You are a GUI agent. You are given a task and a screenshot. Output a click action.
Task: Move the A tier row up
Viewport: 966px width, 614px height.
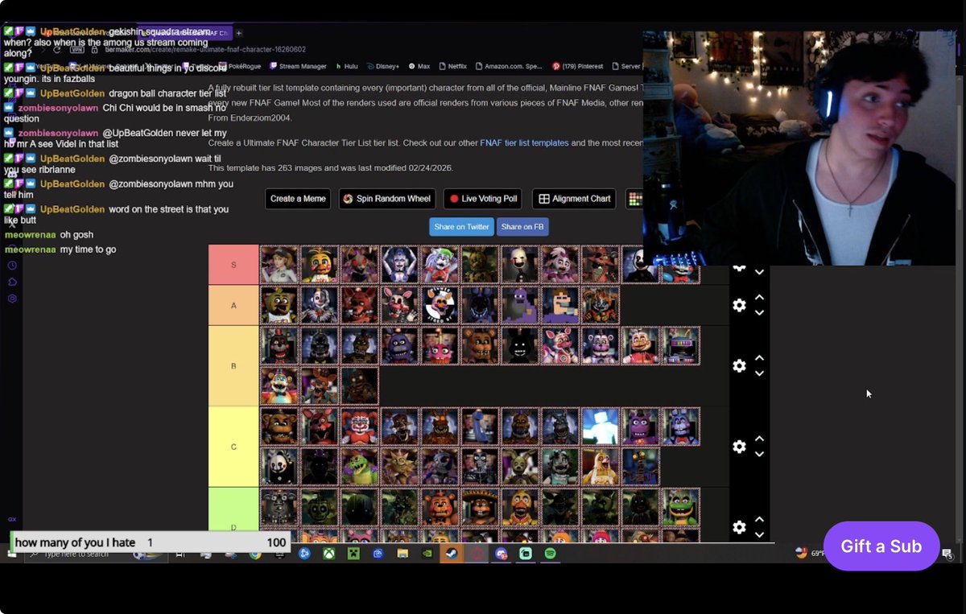[x=759, y=297]
